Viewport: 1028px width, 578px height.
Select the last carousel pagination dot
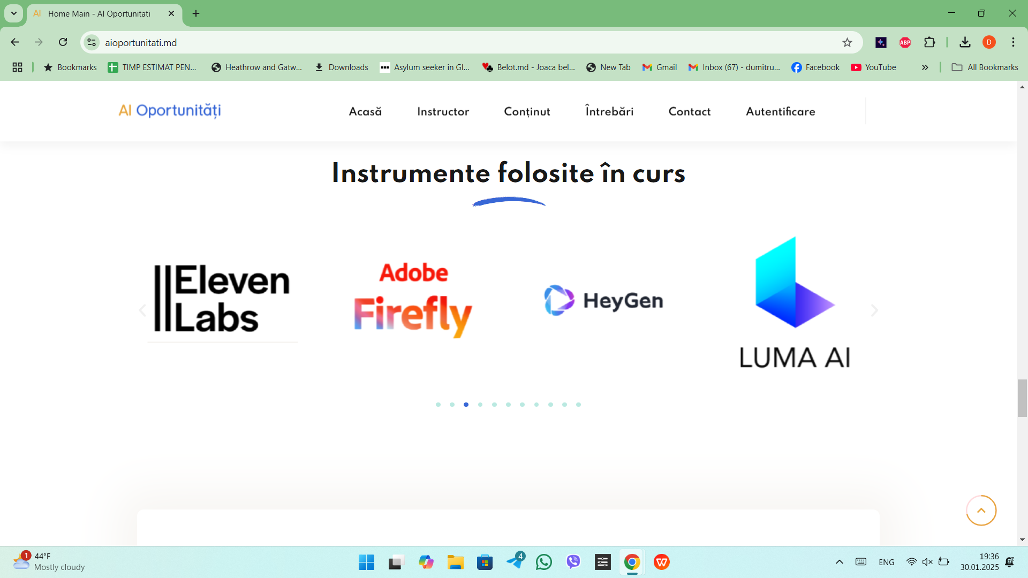[x=578, y=405]
